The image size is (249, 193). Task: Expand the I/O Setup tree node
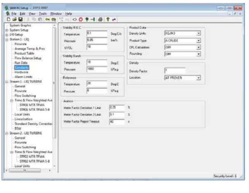coord(6,35)
